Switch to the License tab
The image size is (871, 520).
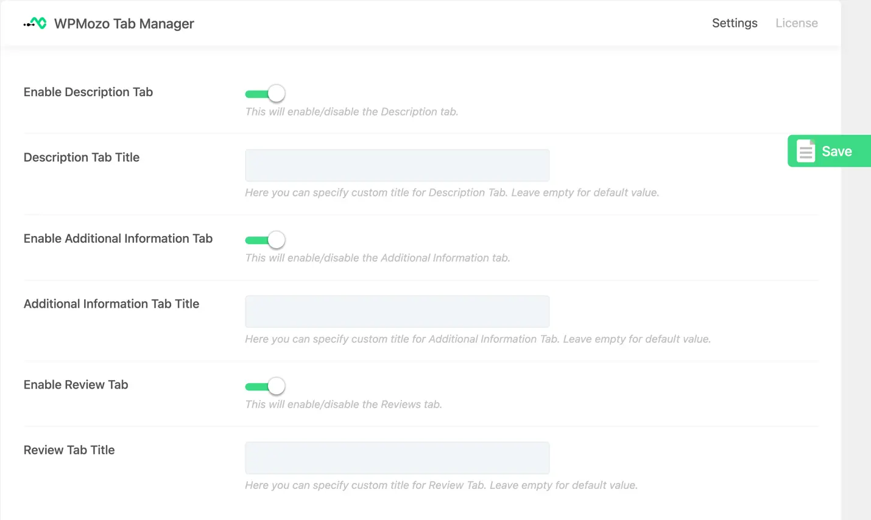[x=796, y=23]
